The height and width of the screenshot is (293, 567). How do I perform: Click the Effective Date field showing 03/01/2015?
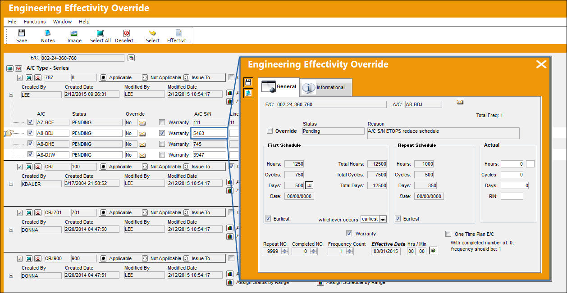(385, 252)
